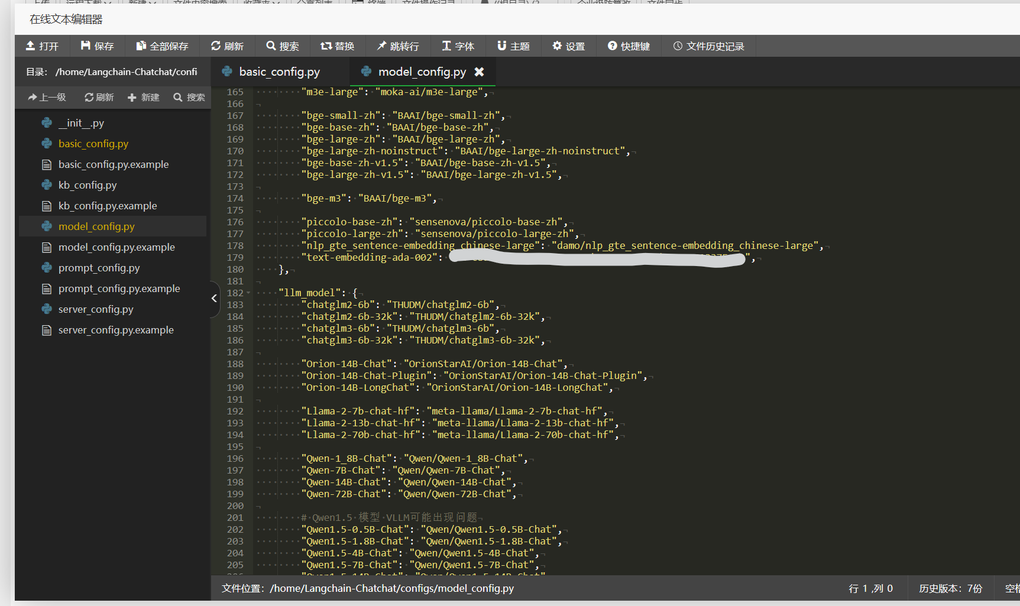Open the 搜索 search tool in toolbar
The height and width of the screenshot is (606, 1020).
(282, 46)
